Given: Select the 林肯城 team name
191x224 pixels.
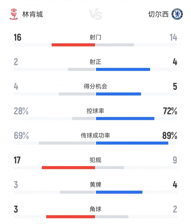Looking at the screenshot, I should (33, 14).
